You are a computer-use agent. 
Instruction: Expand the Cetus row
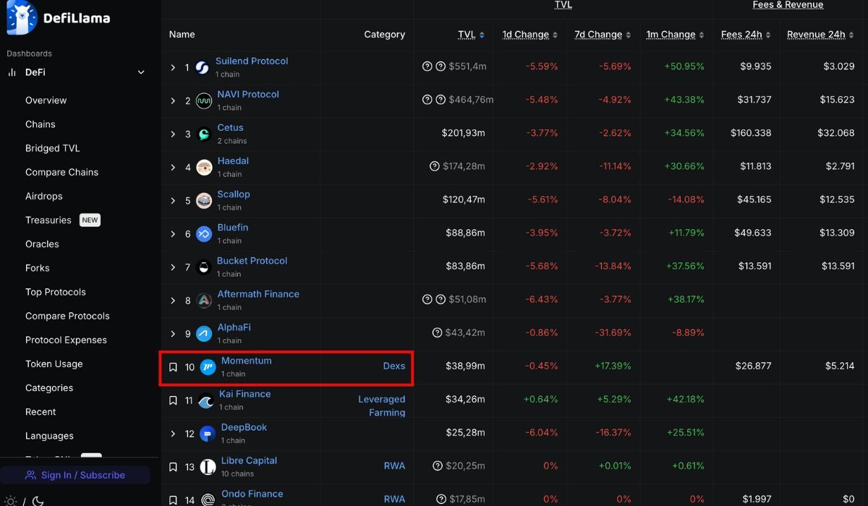point(173,134)
